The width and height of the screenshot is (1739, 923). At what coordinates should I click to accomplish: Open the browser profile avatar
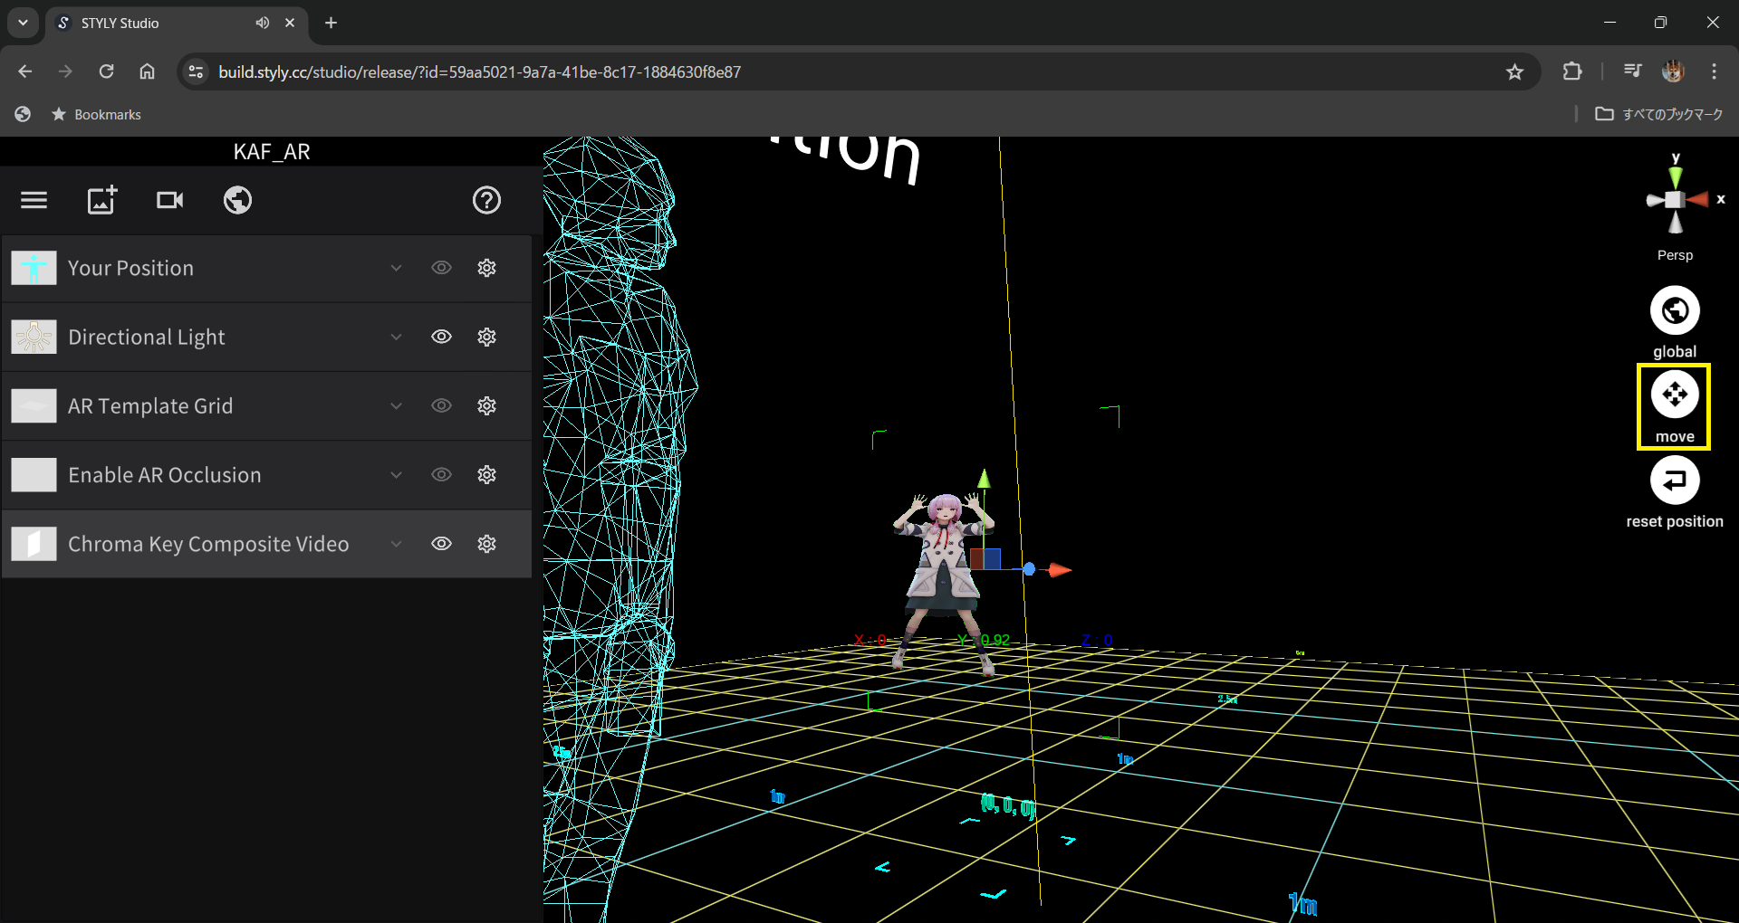(1673, 71)
